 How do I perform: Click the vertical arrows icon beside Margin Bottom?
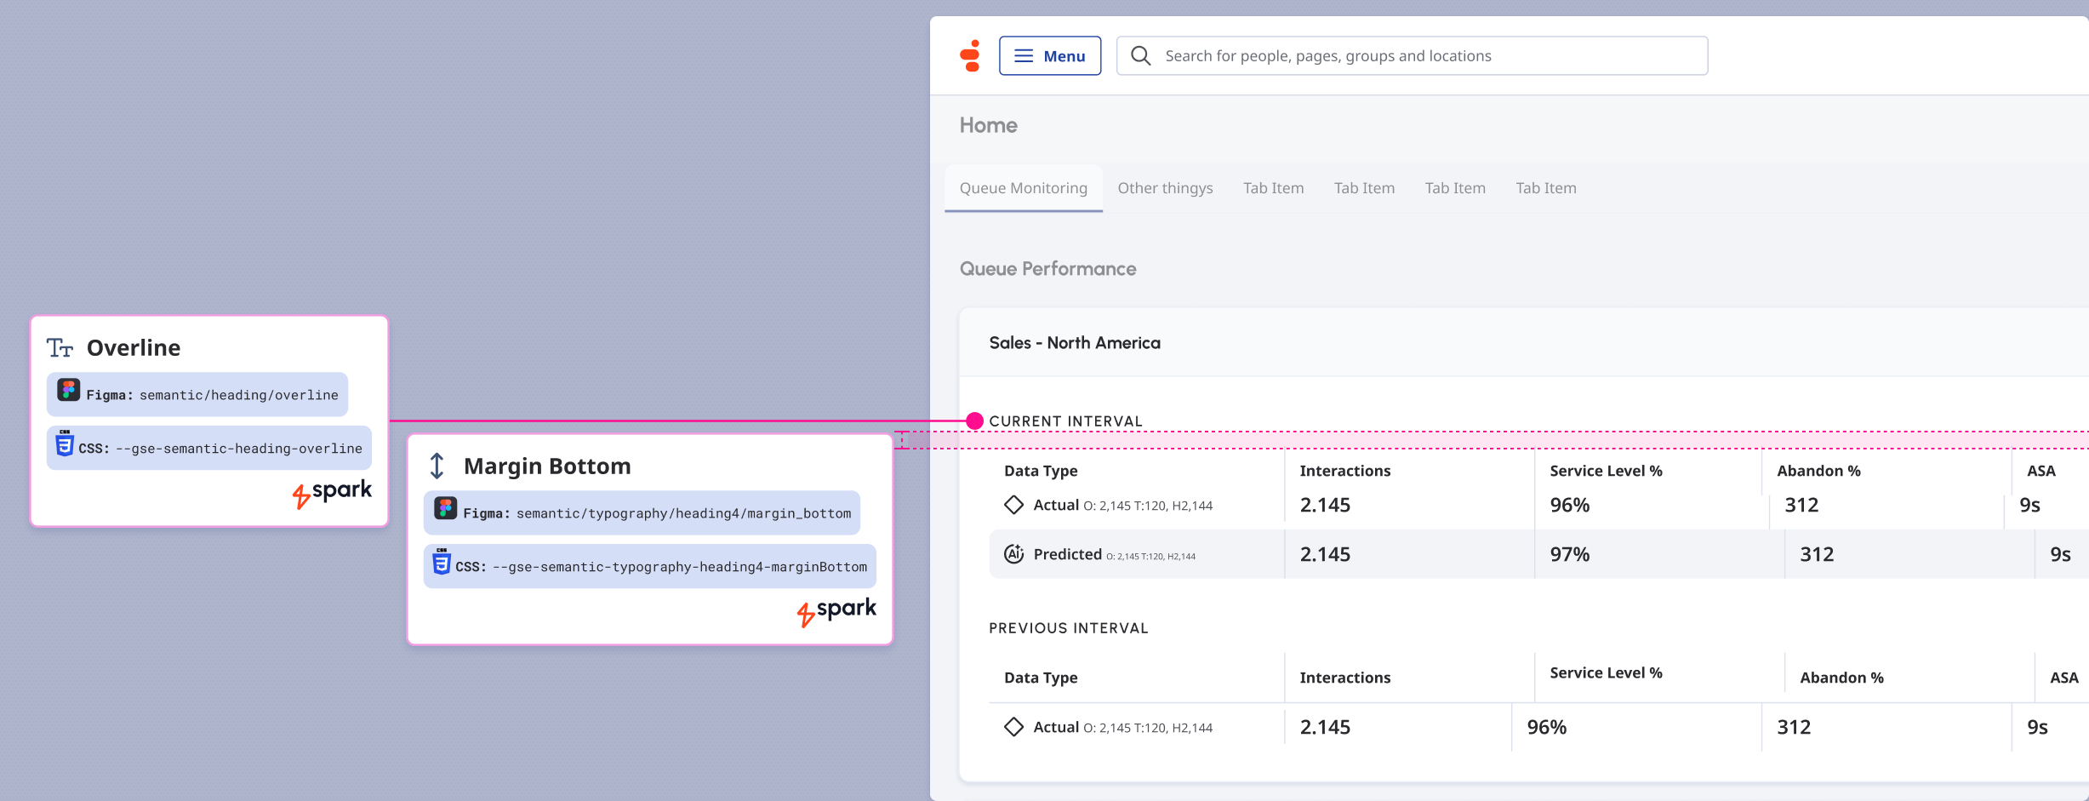pos(437,466)
